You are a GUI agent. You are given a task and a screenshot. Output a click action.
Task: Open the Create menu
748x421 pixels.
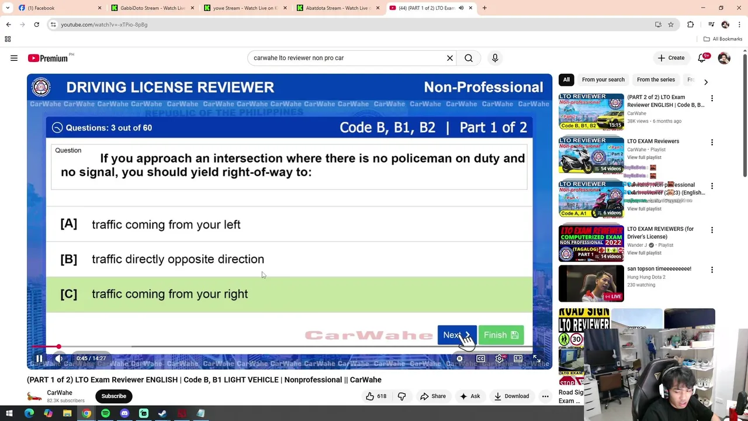tap(671, 58)
